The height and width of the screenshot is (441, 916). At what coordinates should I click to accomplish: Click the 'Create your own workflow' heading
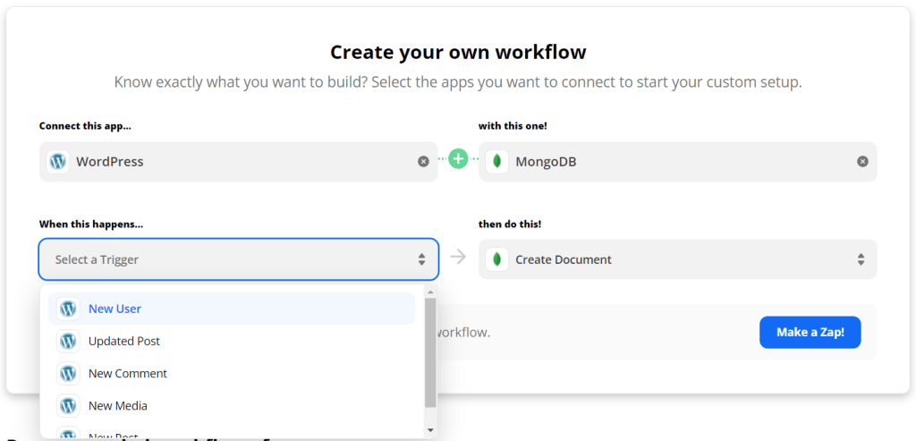click(458, 52)
